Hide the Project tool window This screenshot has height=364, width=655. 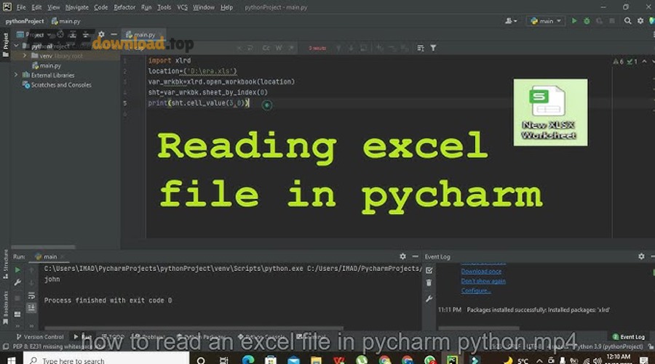(x=114, y=35)
